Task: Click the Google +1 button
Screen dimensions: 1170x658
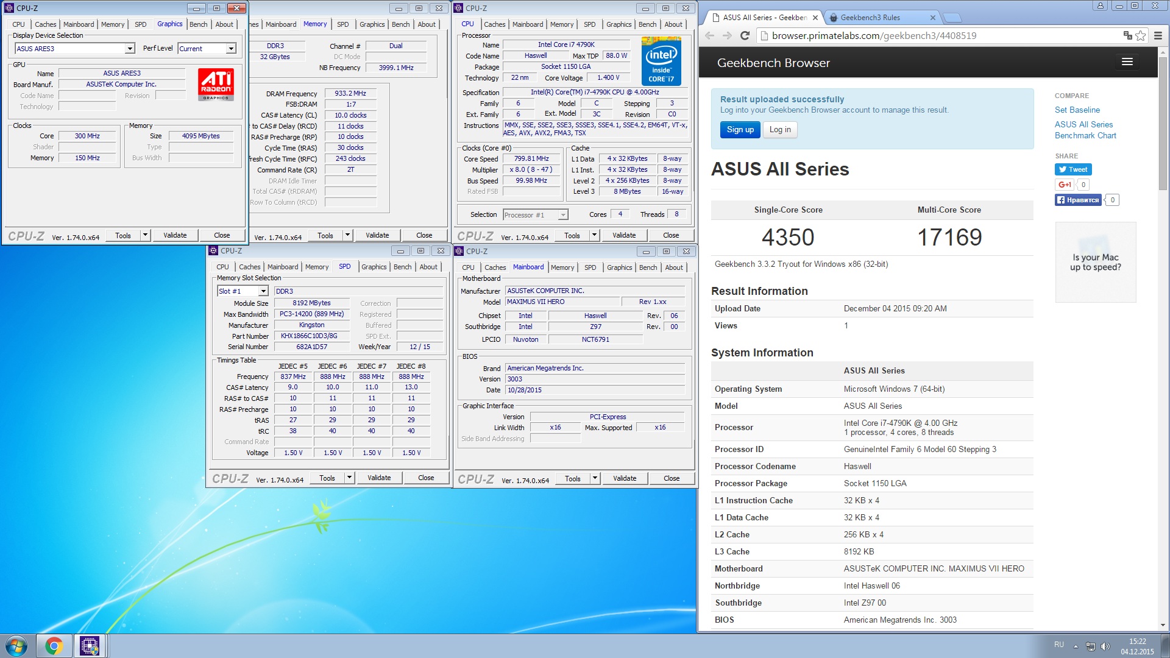Action: [x=1064, y=185]
